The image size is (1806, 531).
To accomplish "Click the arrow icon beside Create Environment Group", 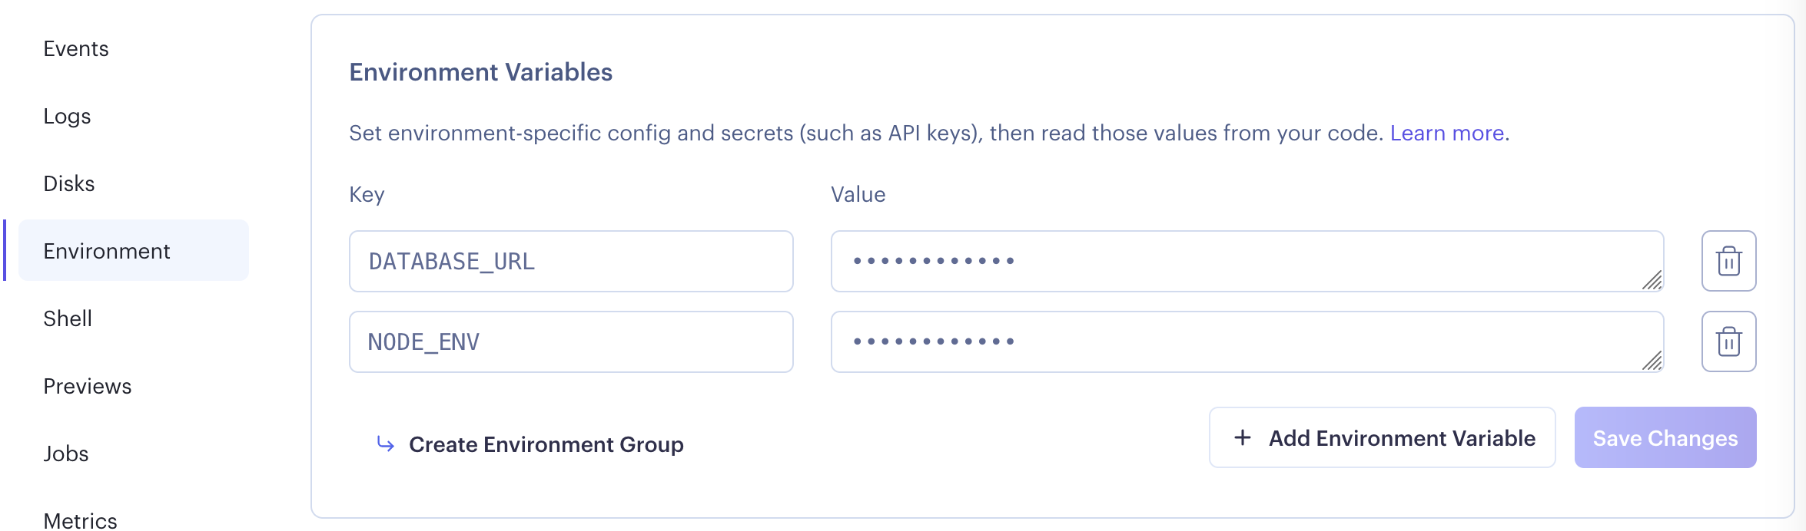I will tap(386, 444).
